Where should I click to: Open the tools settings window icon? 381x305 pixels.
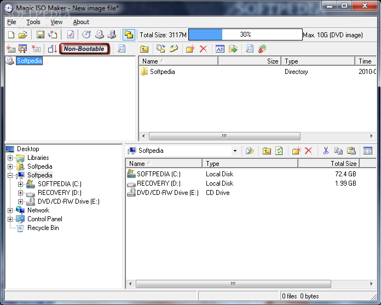[x=22, y=49]
